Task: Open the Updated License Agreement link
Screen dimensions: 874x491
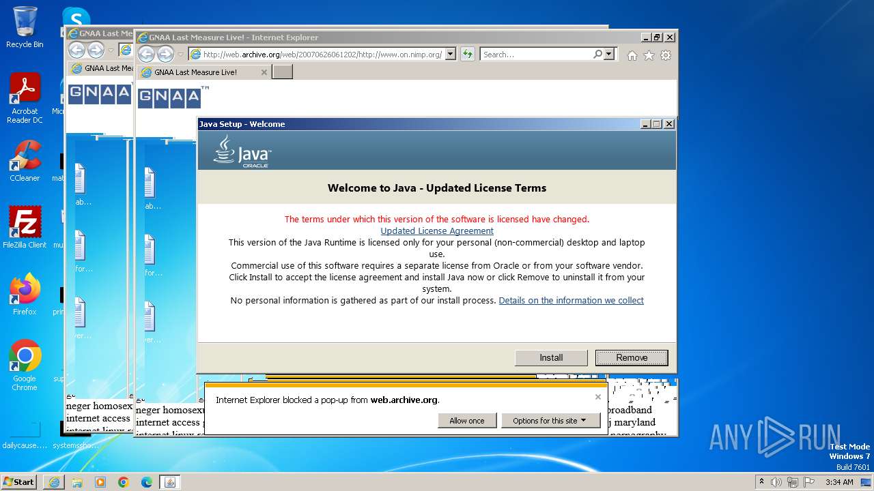Action: click(x=437, y=230)
